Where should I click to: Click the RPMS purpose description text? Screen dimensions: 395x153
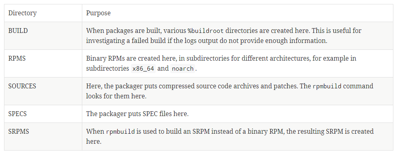coord(221,63)
